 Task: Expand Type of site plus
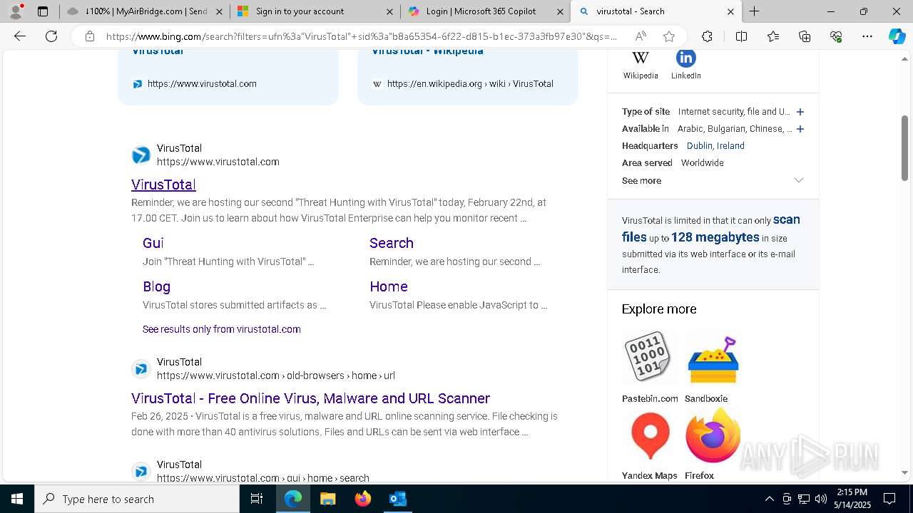pos(800,112)
